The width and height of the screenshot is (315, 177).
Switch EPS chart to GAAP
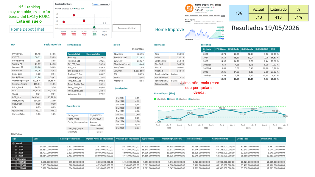point(96,4)
